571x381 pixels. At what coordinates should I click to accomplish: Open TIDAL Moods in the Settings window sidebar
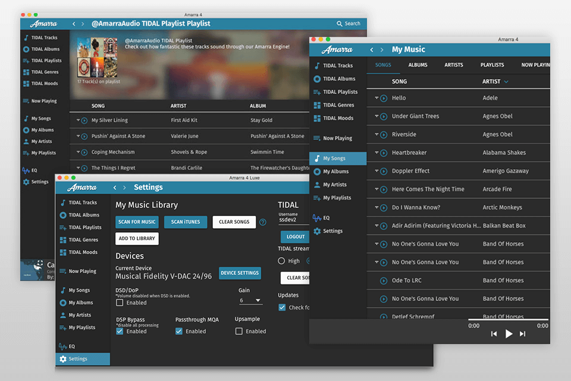tap(79, 252)
